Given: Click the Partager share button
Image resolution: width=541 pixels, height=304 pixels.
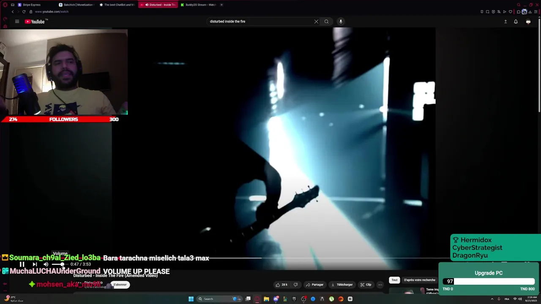Looking at the screenshot, I should coord(314,285).
